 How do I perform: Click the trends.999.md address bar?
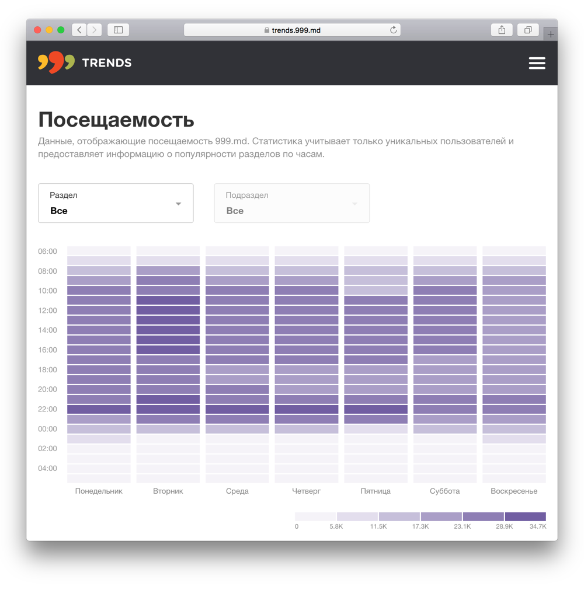point(292,30)
